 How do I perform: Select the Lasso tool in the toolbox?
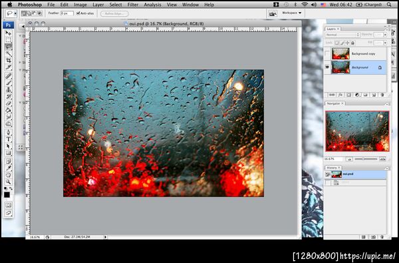tap(9, 47)
